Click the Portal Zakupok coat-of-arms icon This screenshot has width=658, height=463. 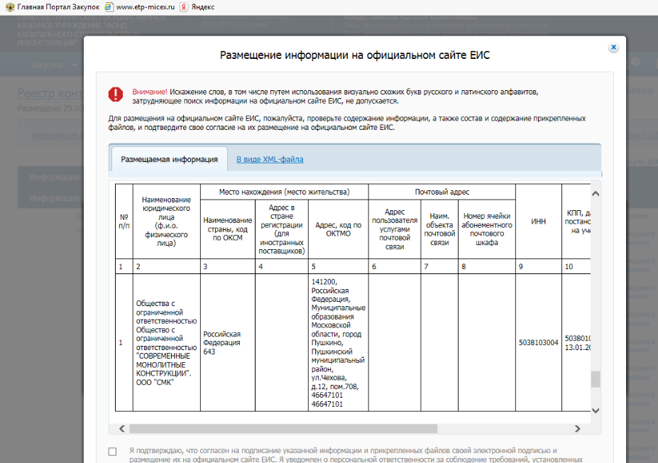click(10, 7)
